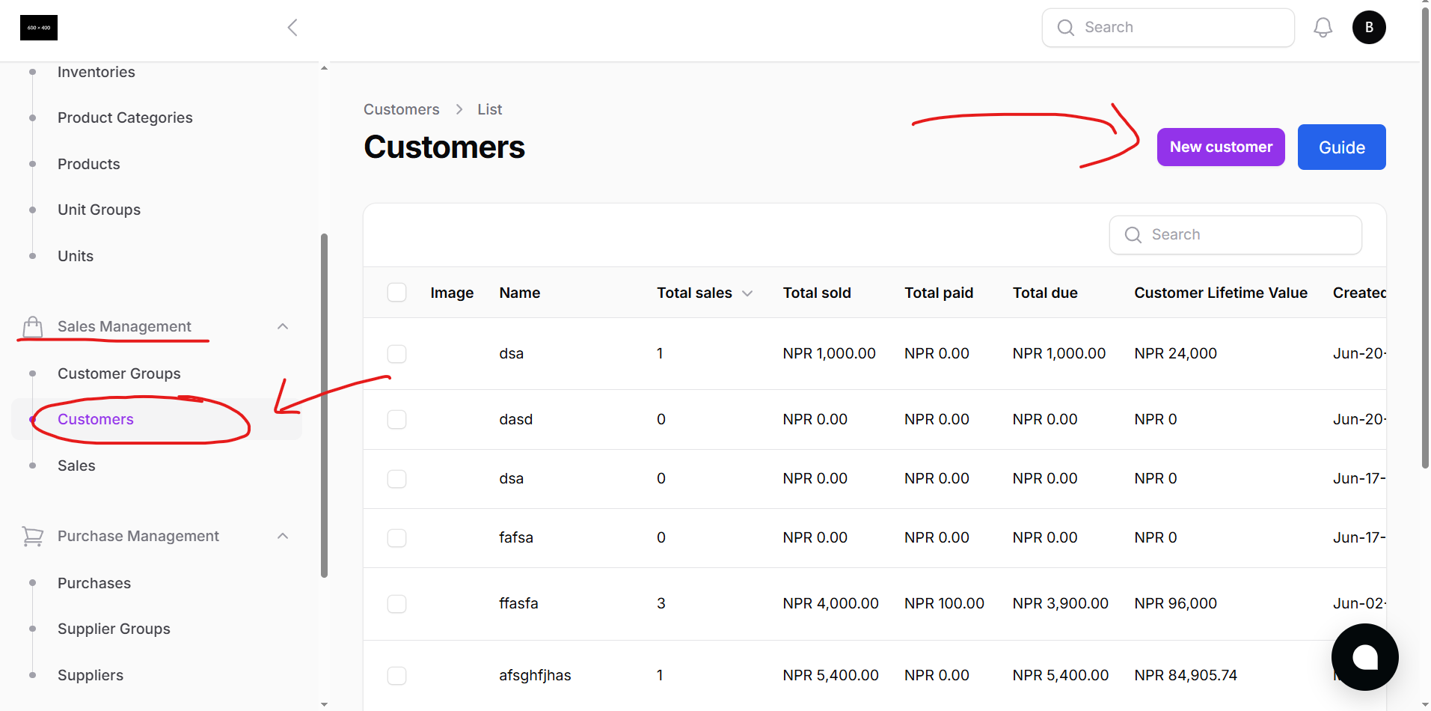Open the Guide
The image size is (1431, 711).
tap(1341, 147)
